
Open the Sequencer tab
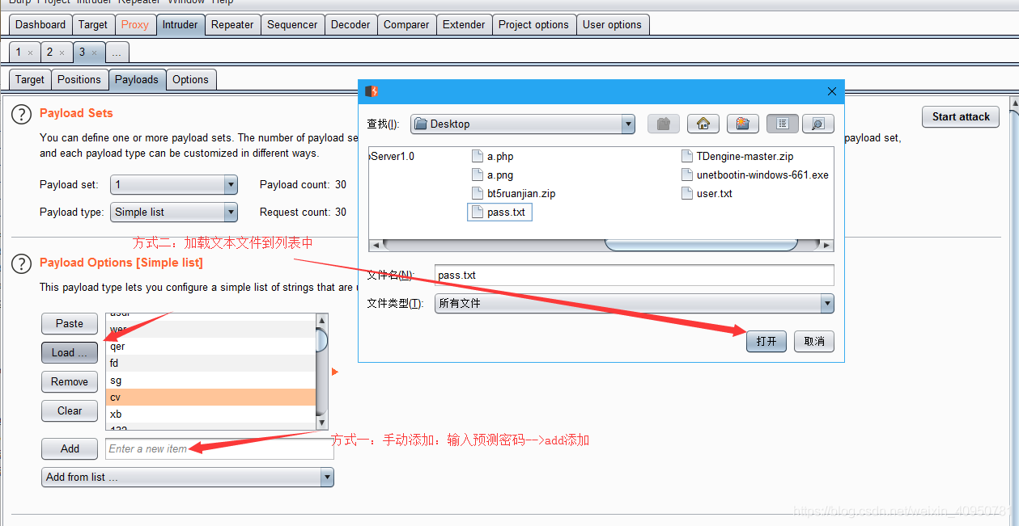292,24
